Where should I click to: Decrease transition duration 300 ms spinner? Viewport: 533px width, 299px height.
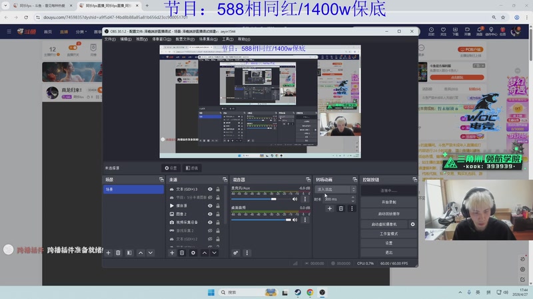pos(353,201)
